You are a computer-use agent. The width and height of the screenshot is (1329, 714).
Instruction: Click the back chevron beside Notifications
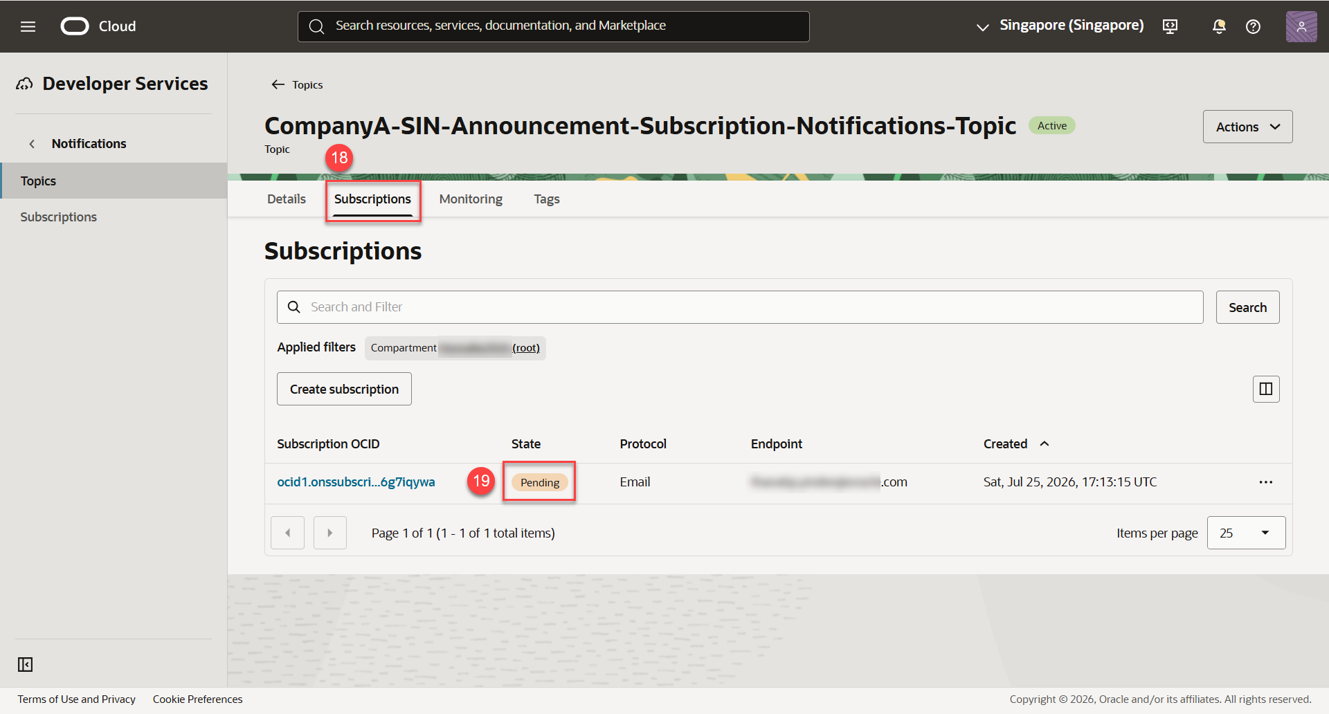point(32,144)
